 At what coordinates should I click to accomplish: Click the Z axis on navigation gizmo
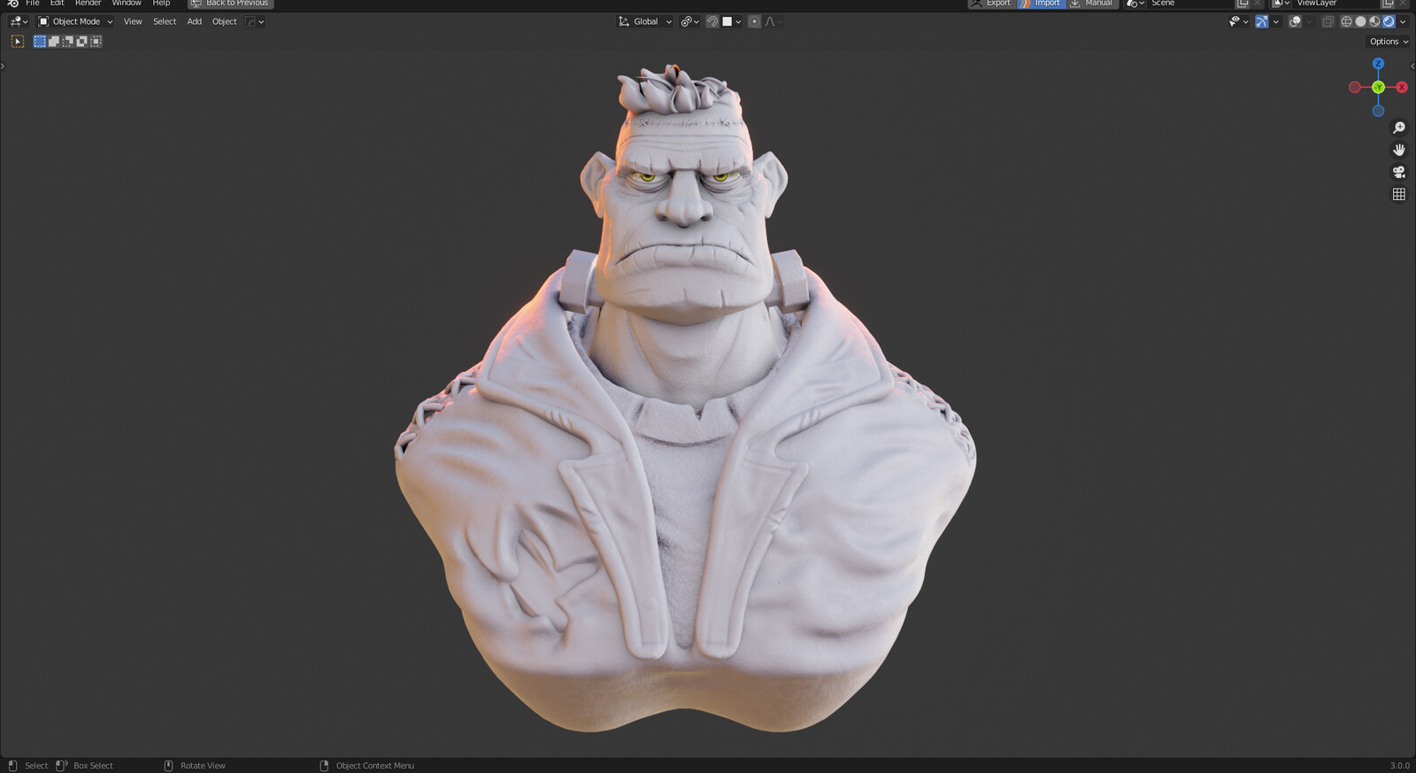(1378, 64)
